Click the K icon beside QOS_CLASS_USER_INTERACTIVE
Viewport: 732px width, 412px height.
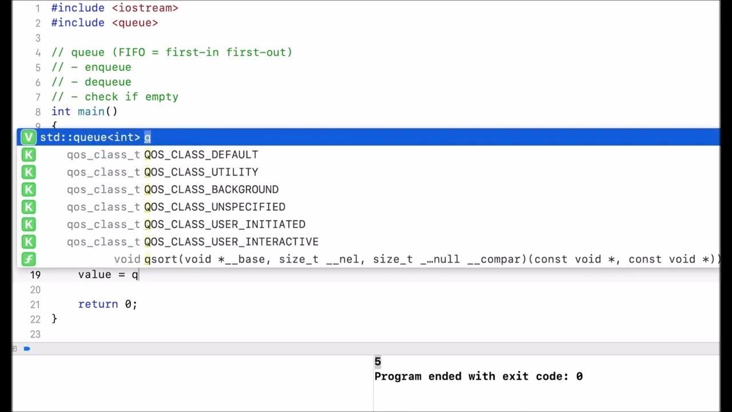tap(28, 241)
